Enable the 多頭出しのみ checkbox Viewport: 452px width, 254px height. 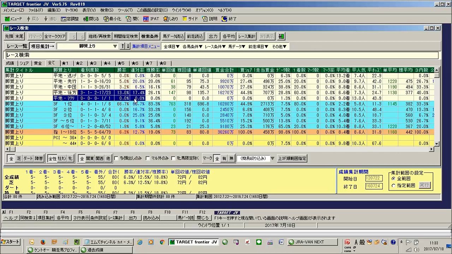click(117, 158)
